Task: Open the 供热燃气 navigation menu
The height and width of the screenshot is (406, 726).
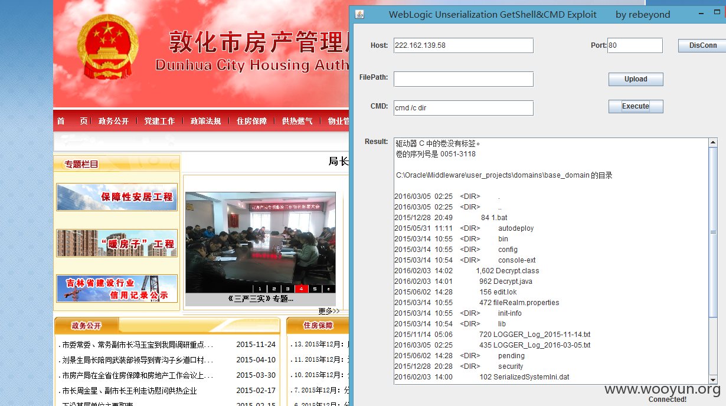Action: pos(297,121)
